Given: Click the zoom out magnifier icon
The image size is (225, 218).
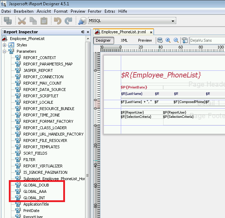Looking at the screenshot, I should [x=176, y=40].
